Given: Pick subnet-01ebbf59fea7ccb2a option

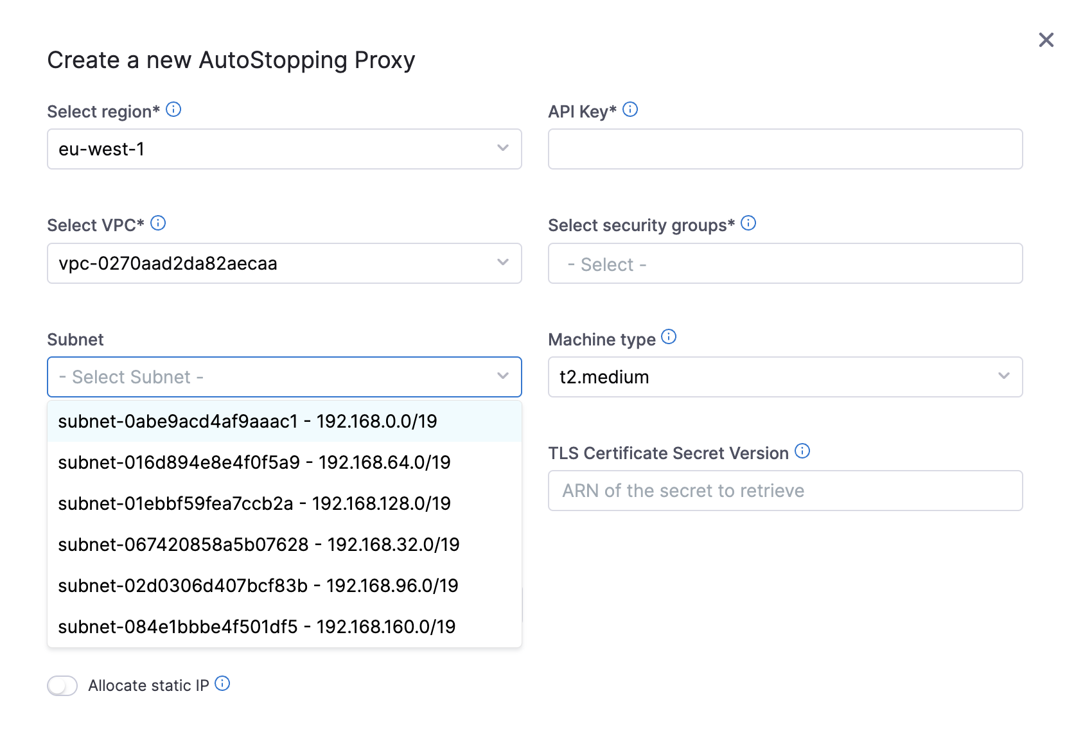Looking at the screenshot, I should coord(254,503).
